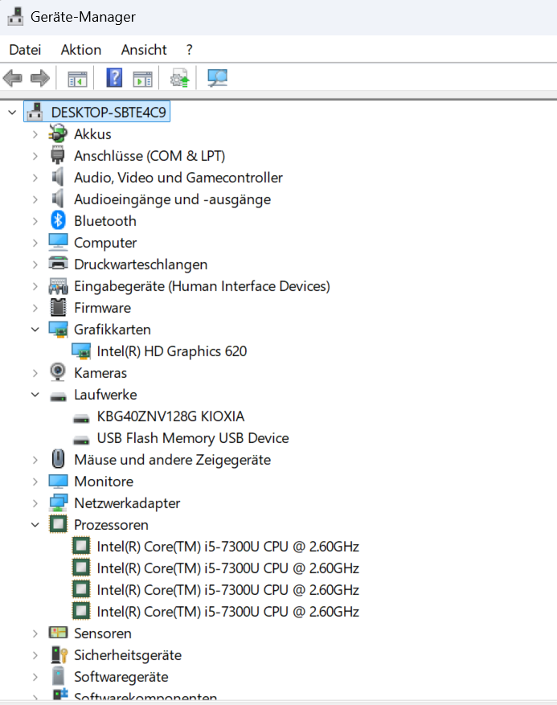Open the Aktion menu

click(81, 50)
